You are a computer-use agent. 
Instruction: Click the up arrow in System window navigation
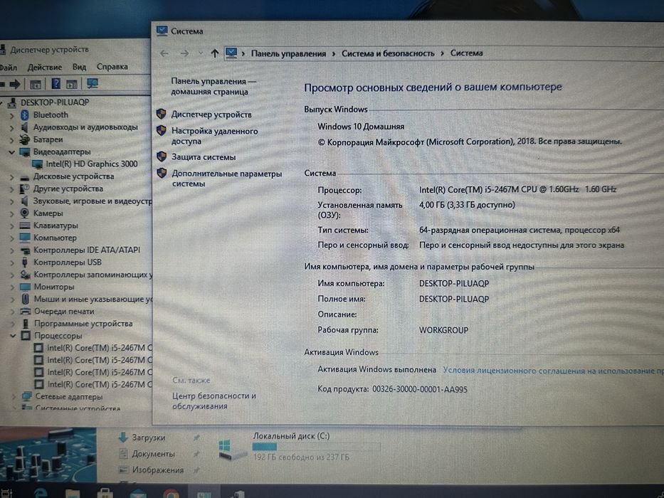(x=215, y=53)
